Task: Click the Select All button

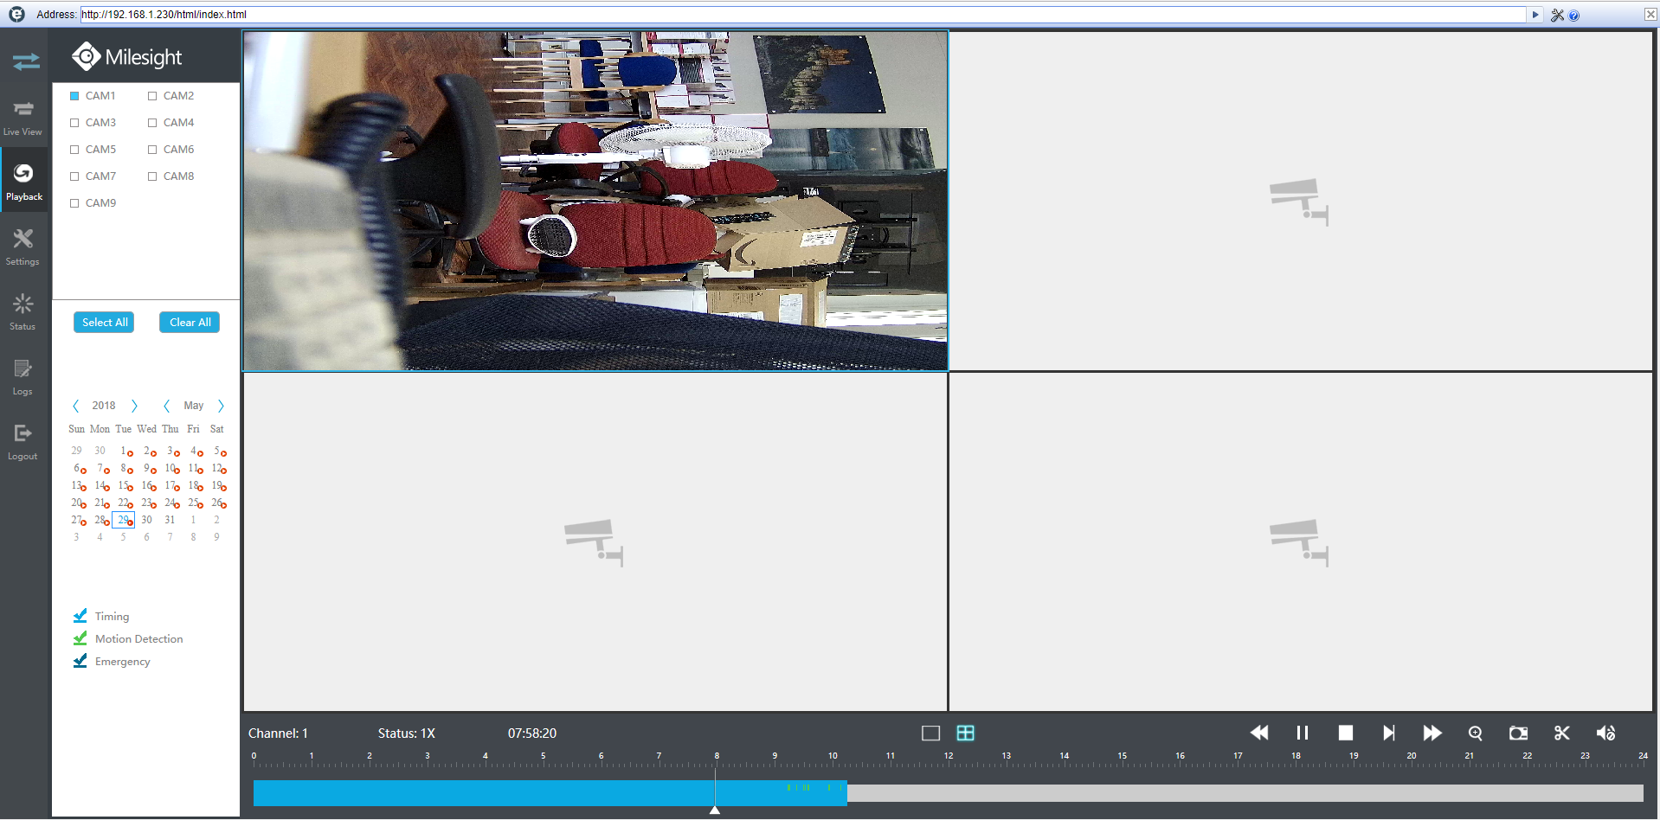Action: click(x=103, y=322)
